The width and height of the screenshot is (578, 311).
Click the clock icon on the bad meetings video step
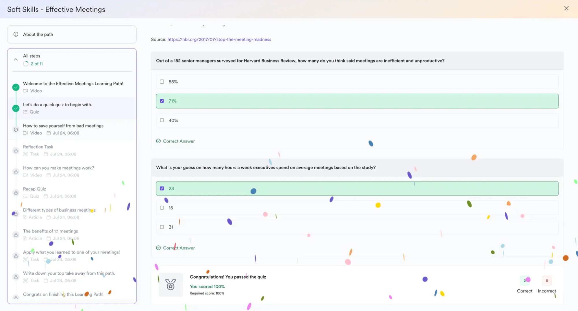(16, 129)
